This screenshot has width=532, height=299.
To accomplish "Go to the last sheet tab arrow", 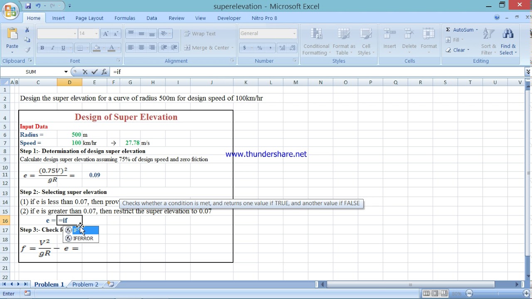I will pyautogui.click(x=26, y=284).
